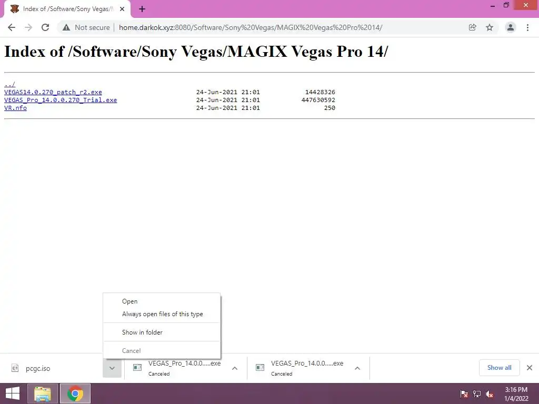The width and height of the screenshot is (539, 404).
Task: Click the pcgc.iso file icon
Action: point(15,368)
